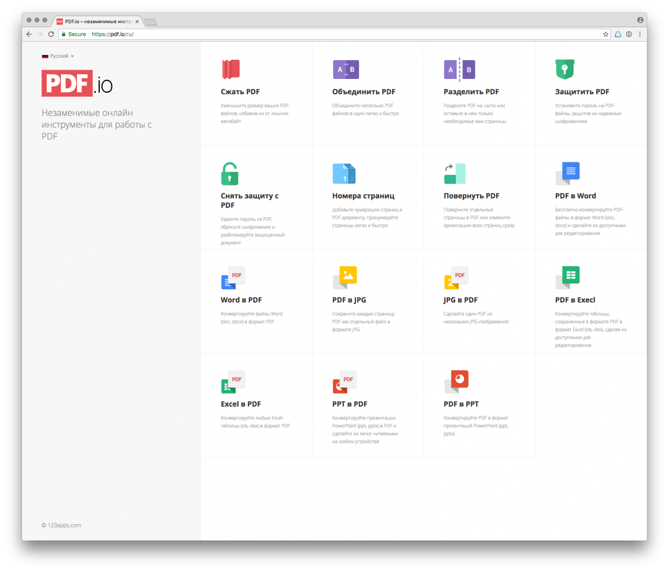Click the Разделить PDF split icon
Viewport: 669px width, 572px height.
click(459, 70)
